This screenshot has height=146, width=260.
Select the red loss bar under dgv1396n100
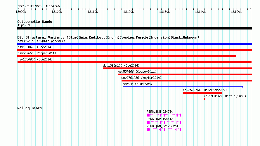click(177, 68)
